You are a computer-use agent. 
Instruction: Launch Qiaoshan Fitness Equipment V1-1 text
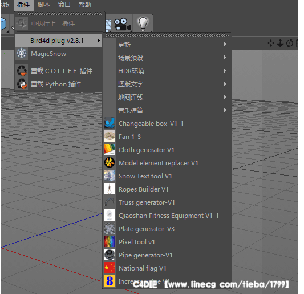coord(168,216)
